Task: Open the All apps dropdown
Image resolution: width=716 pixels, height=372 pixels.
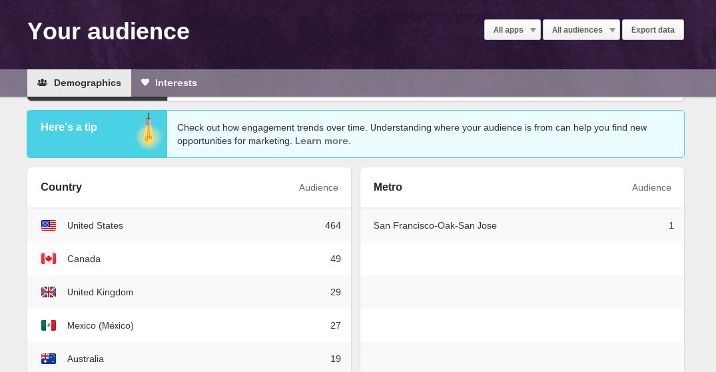Action: 512,30
